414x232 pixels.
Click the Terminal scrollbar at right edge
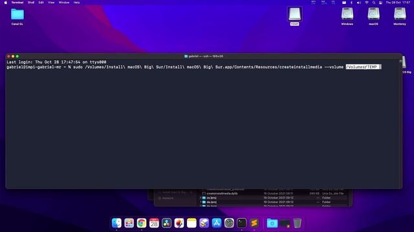click(x=400, y=61)
